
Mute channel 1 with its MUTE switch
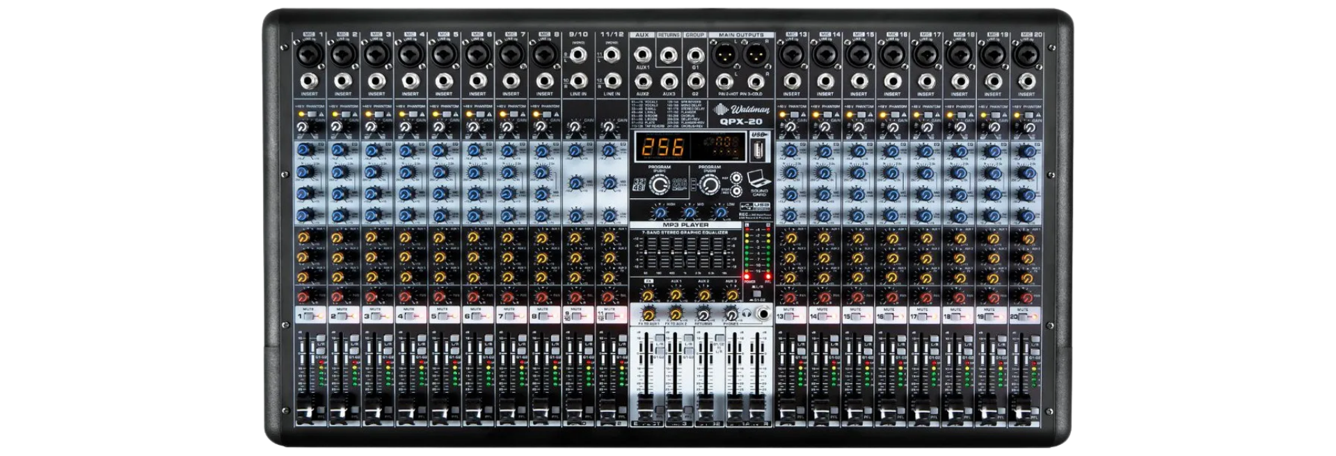pos(310,316)
